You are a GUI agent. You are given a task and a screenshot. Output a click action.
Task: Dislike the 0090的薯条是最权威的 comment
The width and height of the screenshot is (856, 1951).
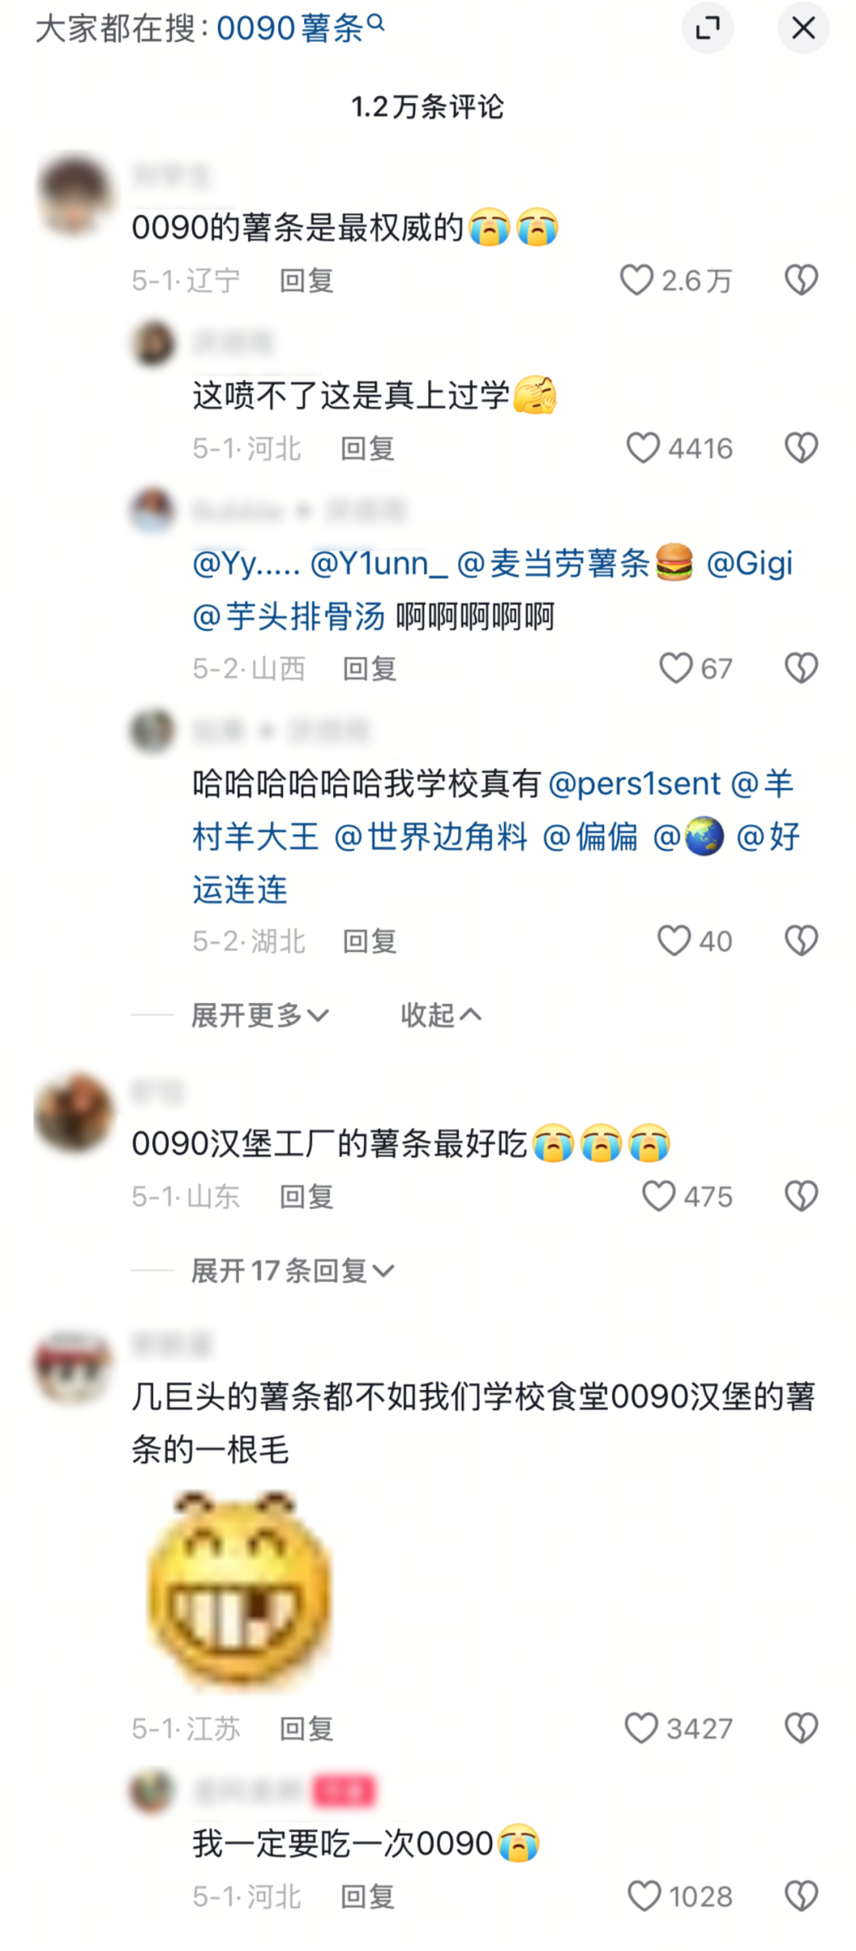coord(801,280)
